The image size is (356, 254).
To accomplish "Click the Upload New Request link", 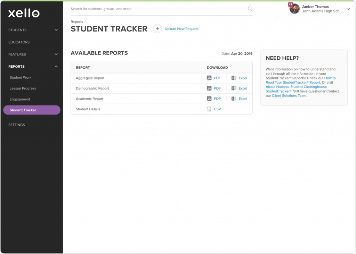I will coord(181,29).
